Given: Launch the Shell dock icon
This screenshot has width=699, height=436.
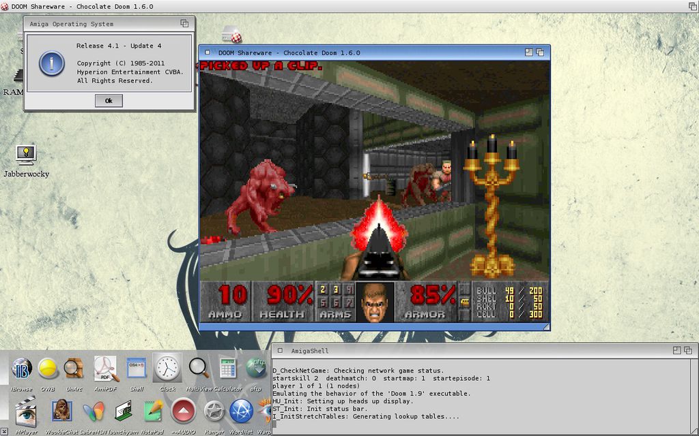Looking at the screenshot, I should coord(137,369).
